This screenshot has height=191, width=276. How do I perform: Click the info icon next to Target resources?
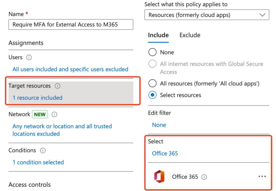click(57, 86)
